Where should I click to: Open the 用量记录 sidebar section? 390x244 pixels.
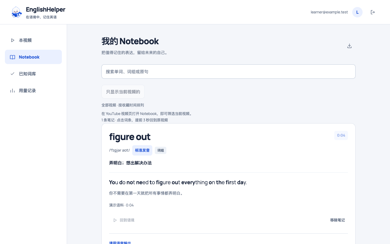33,91
